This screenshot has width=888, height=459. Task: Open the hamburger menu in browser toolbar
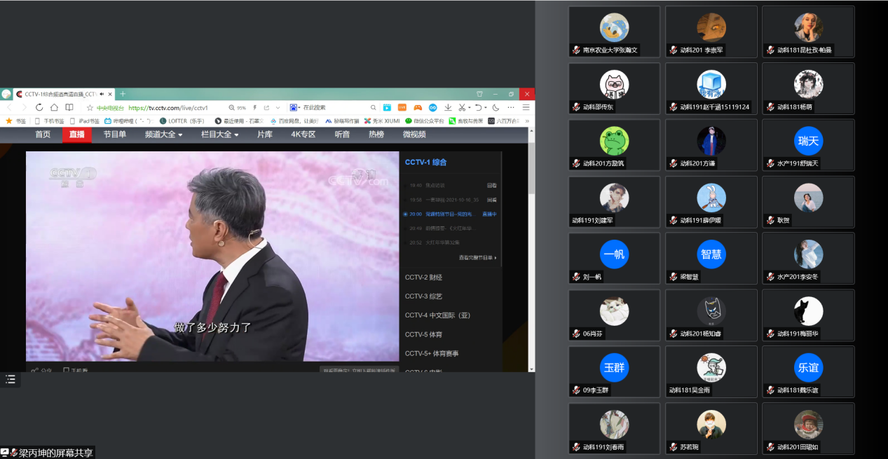coord(526,107)
